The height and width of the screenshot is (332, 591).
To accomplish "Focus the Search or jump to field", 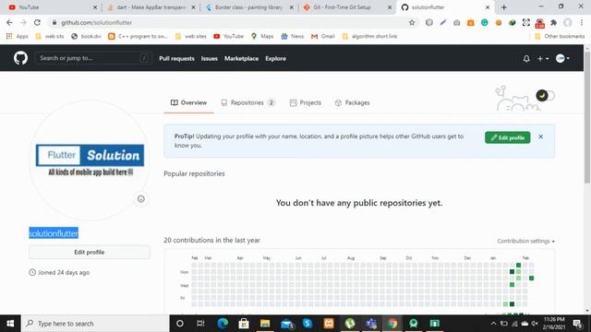I will [x=92, y=58].
